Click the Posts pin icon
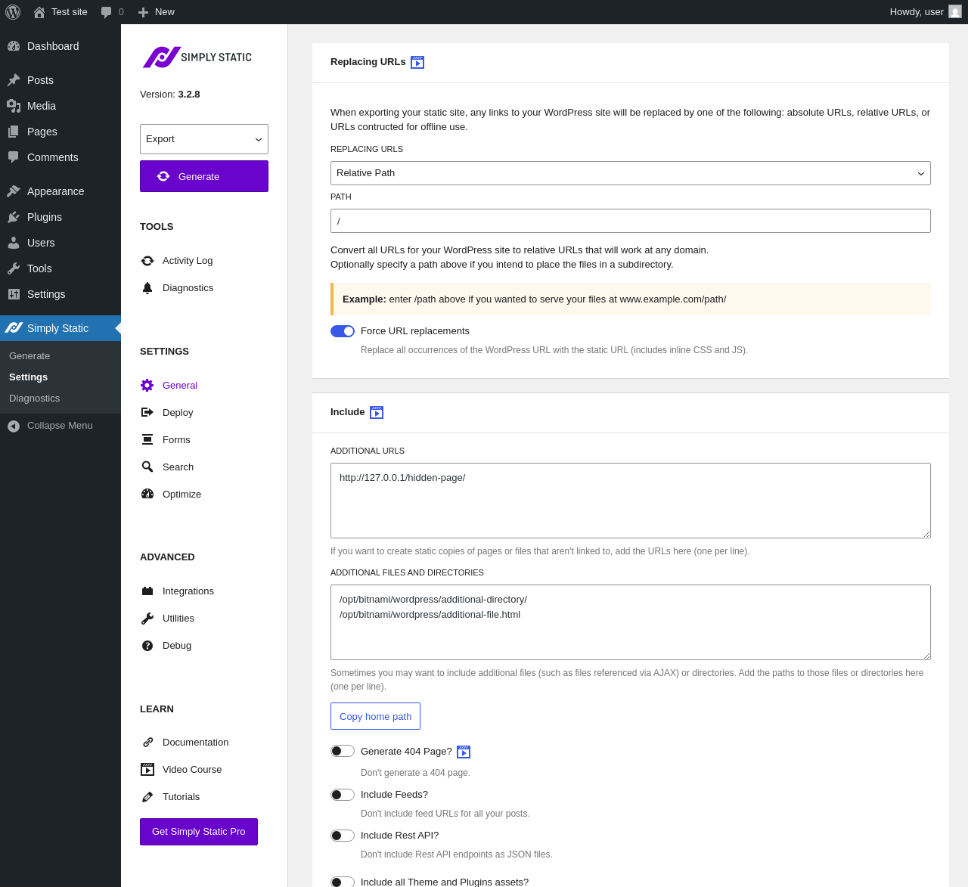 tap(14, 80)
